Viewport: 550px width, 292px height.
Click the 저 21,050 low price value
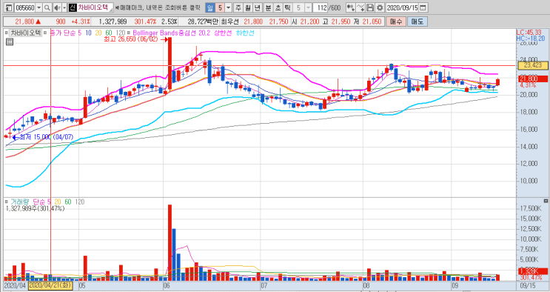click(x=372, y=21)
